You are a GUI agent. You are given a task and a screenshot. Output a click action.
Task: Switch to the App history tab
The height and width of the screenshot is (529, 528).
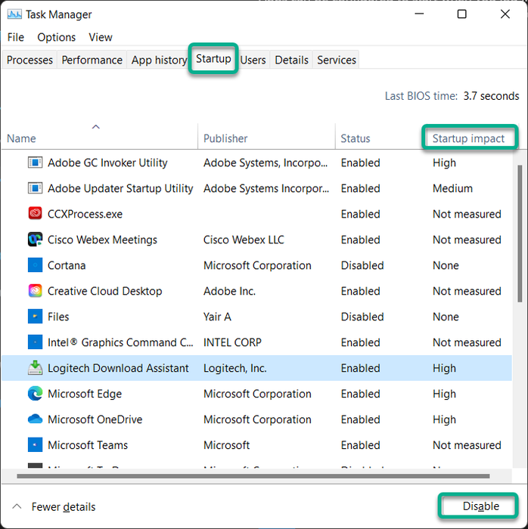point(159,60)
